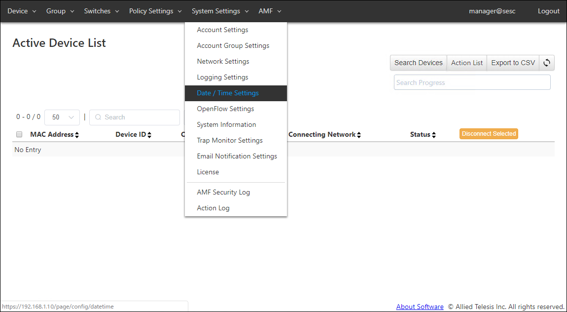Screen dimensions: 567x312
Task: Expand the Policy Settings menu
Action: [x=155, y=11]
